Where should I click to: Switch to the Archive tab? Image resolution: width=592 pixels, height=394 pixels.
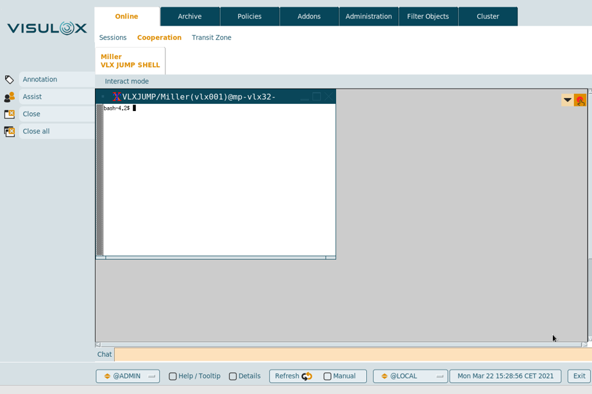[x=190, y=17]
